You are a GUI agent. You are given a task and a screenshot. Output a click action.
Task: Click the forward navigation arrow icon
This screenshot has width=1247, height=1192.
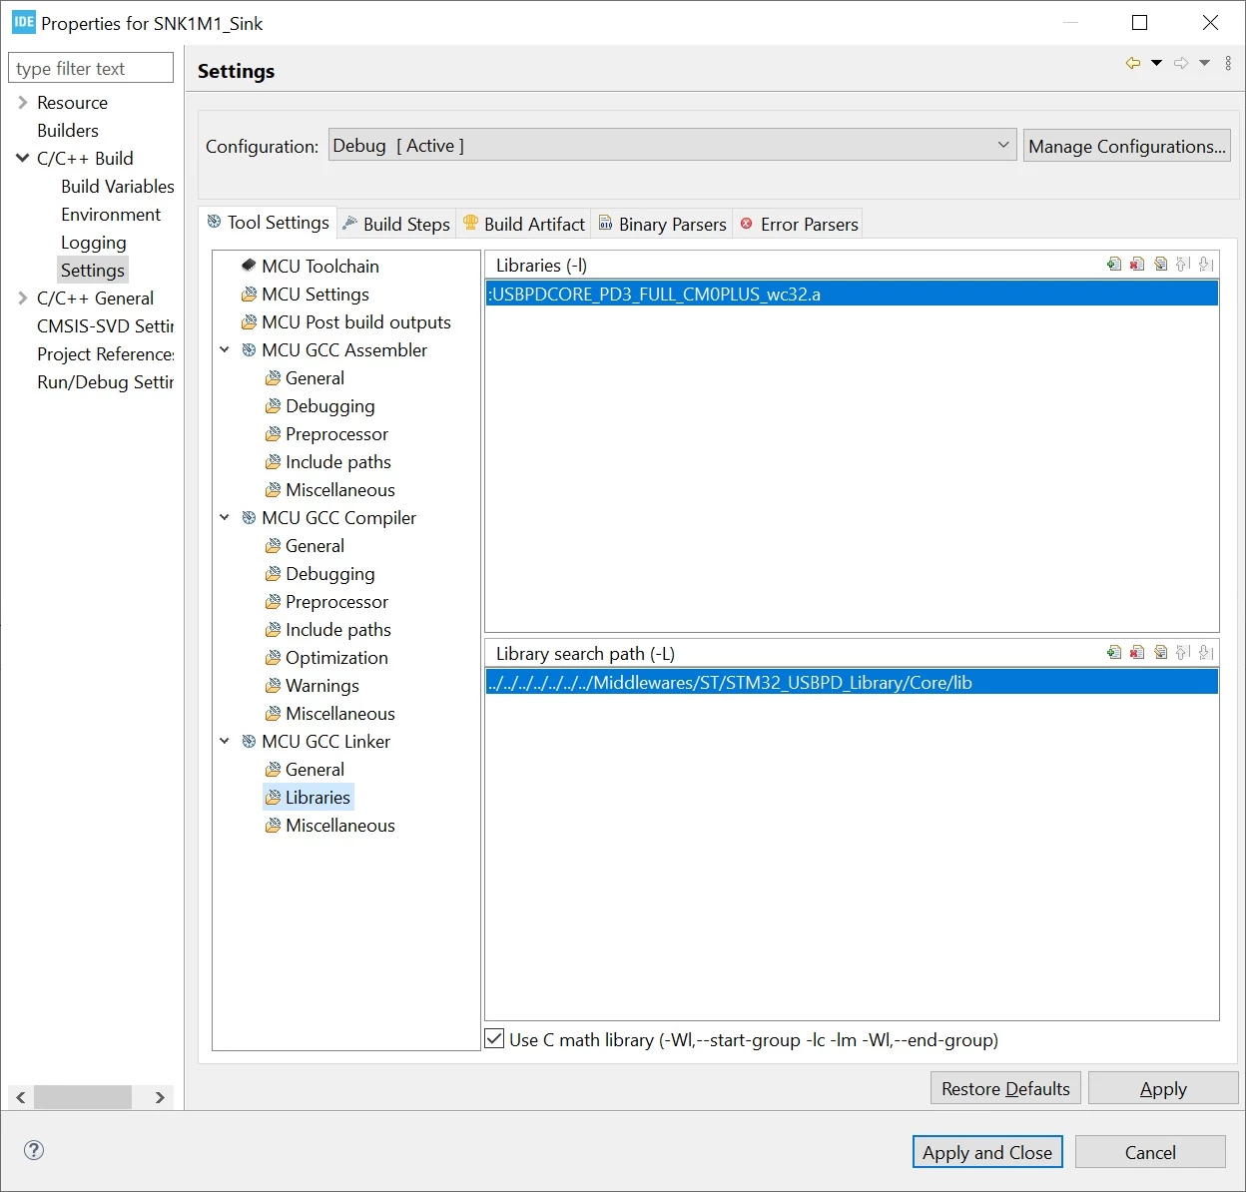tap(1181, 63)
